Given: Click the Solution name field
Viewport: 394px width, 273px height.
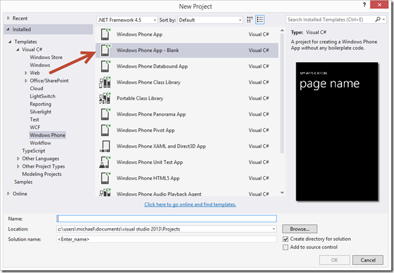Looking at the screenshot, I should tap(167, 239).
